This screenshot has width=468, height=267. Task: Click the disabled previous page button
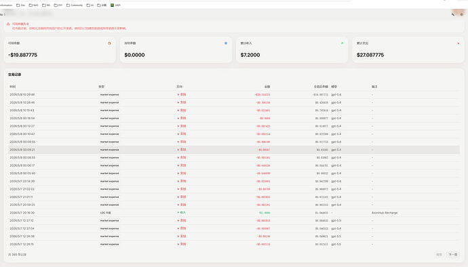[439, 255]
